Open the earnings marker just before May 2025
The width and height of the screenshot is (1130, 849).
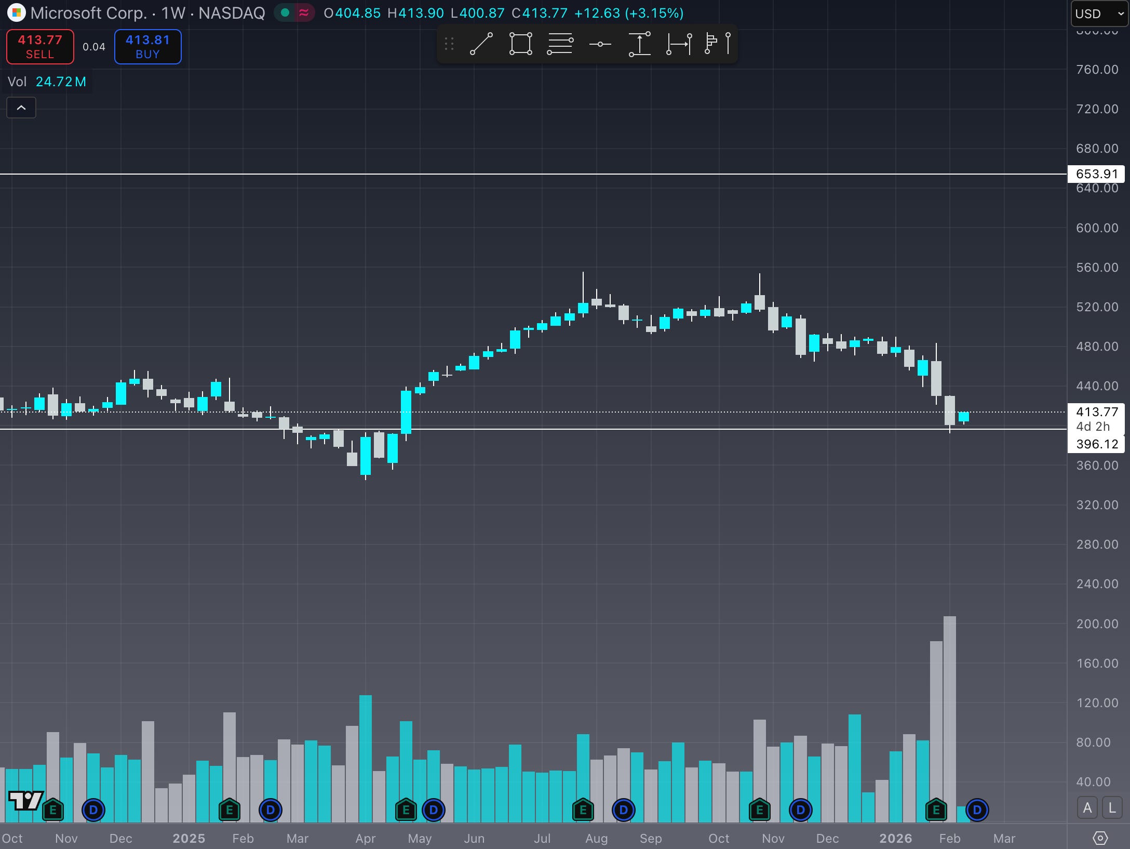pyautogui.click(x=406, y=810)
